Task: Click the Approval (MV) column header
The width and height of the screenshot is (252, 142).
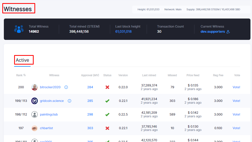Action: tap(90, 75)
